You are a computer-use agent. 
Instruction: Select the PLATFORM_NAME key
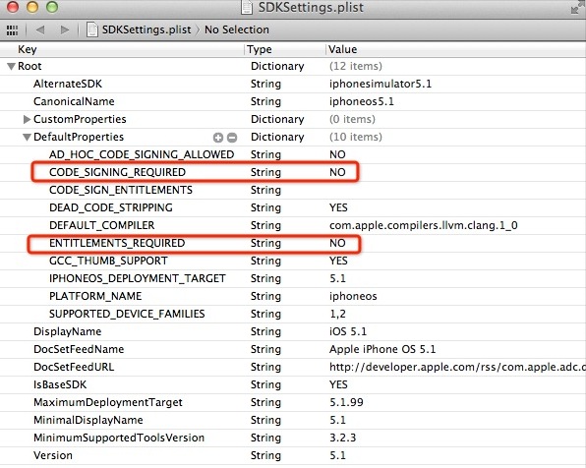pyautogui.click(x=95, y=296)
